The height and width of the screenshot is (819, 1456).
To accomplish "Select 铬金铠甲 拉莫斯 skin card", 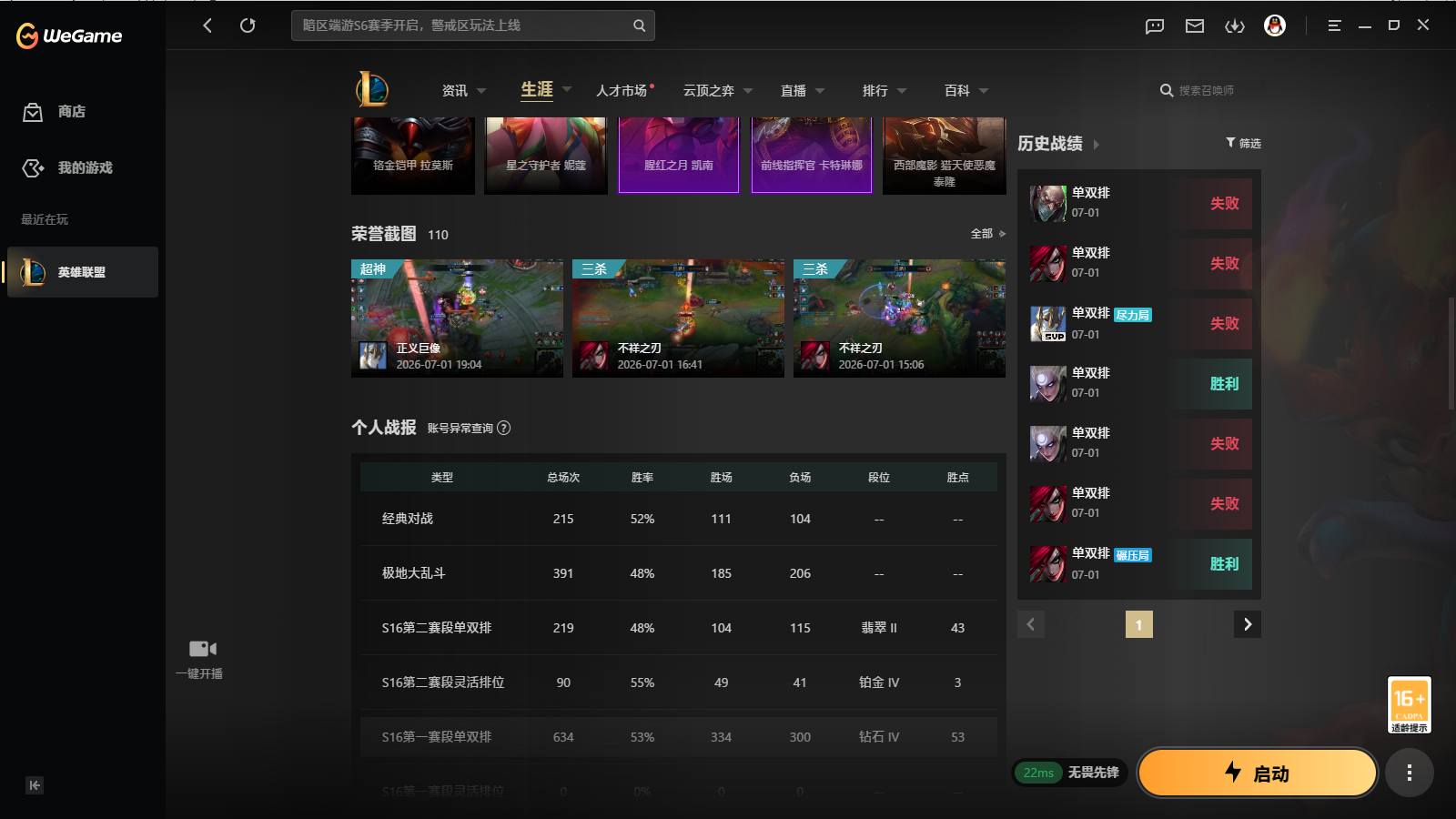I will pyautogui.click(x=413, y=156).
